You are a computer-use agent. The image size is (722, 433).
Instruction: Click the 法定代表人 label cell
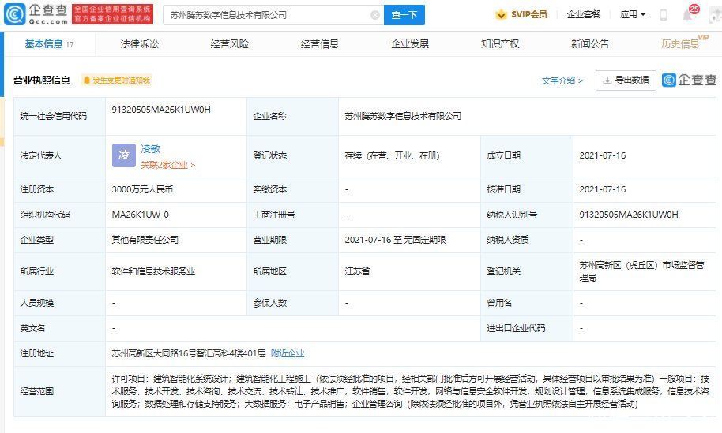[x=59, y=156]
